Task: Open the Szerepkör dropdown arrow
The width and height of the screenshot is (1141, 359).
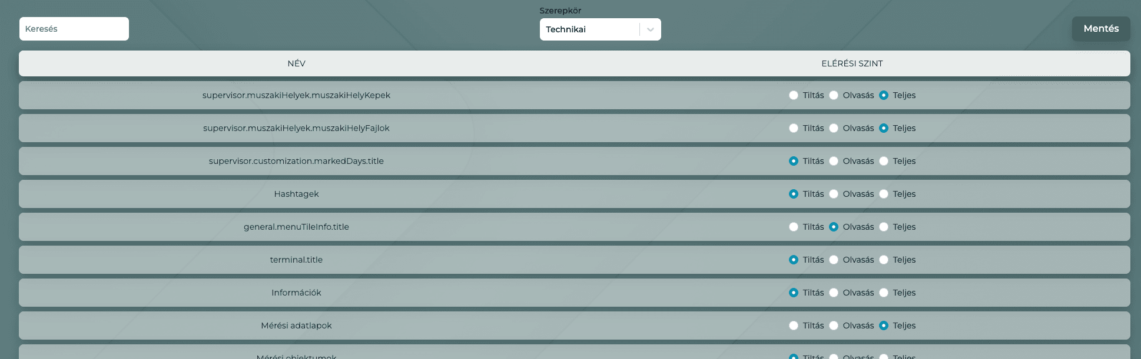Action: (650, 29)
